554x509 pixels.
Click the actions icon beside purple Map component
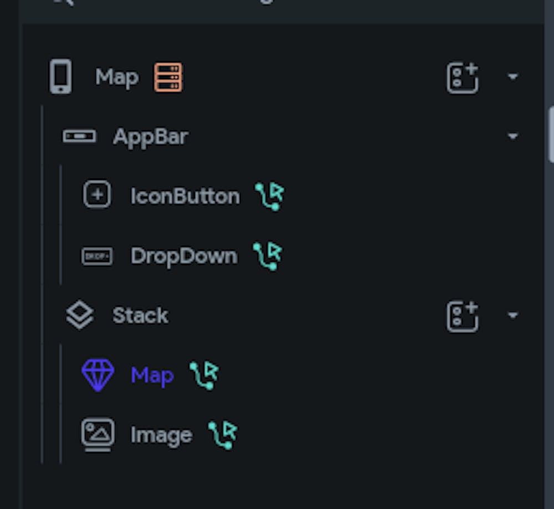(x=204, y=375)
